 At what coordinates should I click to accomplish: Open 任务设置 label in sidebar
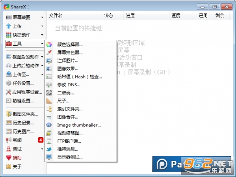point(23,83)
